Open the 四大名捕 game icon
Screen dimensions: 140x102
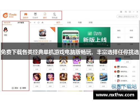[x=37, y=60]
